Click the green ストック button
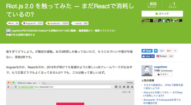191x105 pixels. (162, 13)
